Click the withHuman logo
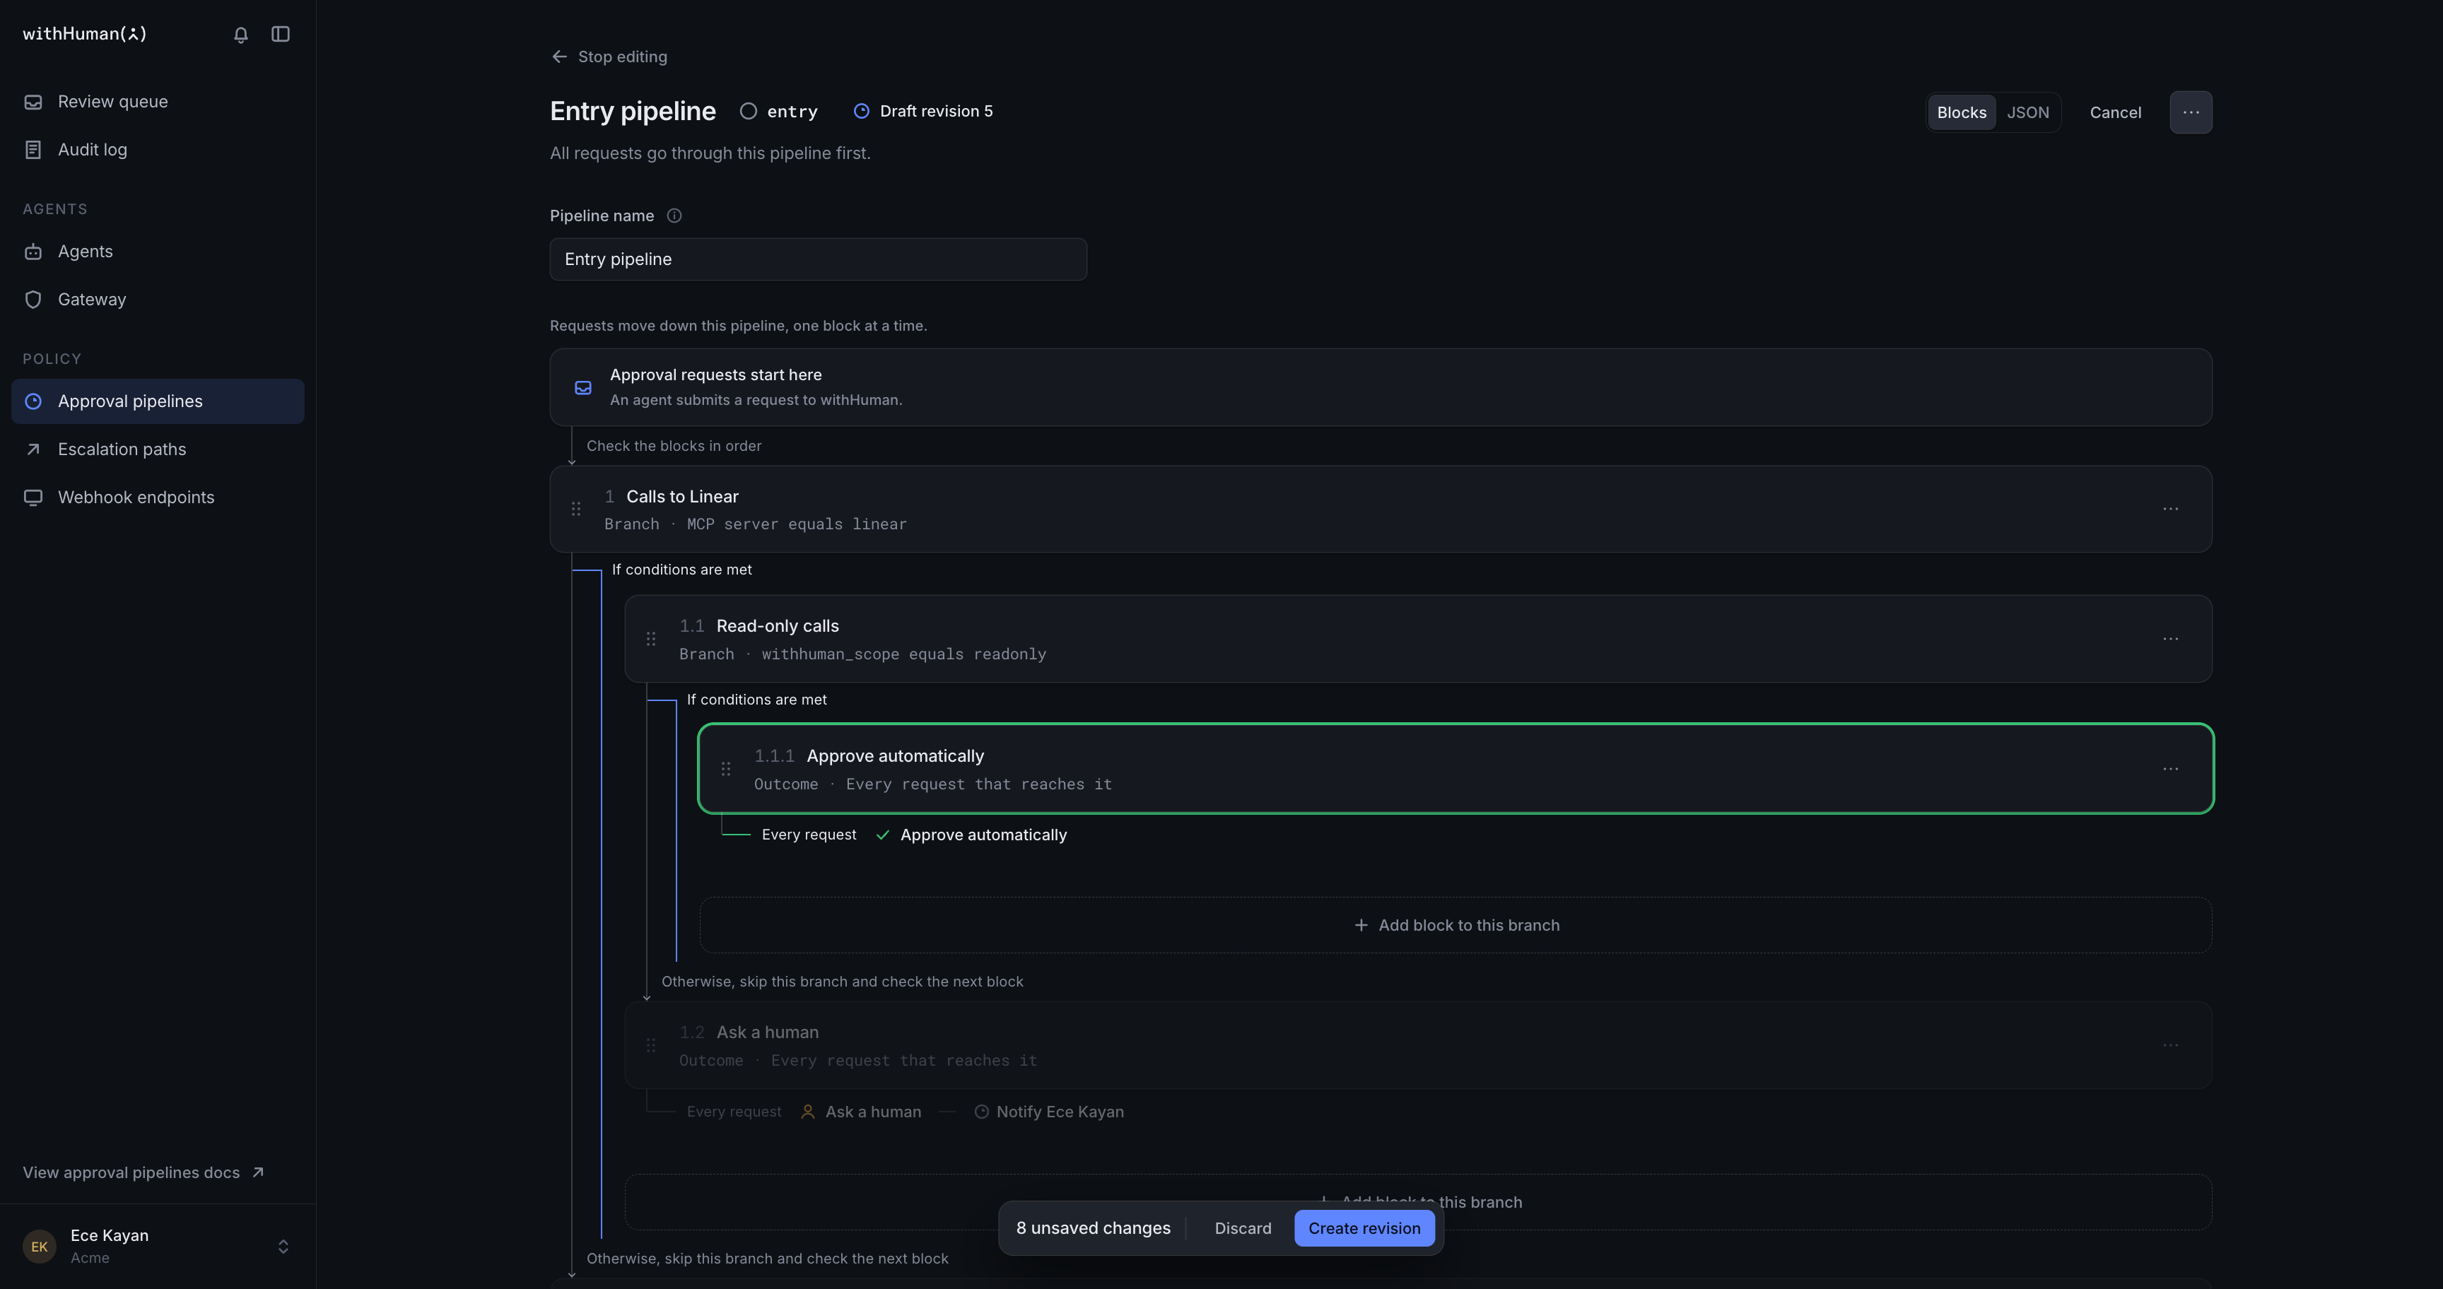The height and width of the screenshot is (1289, 2443). coord(84,33)
